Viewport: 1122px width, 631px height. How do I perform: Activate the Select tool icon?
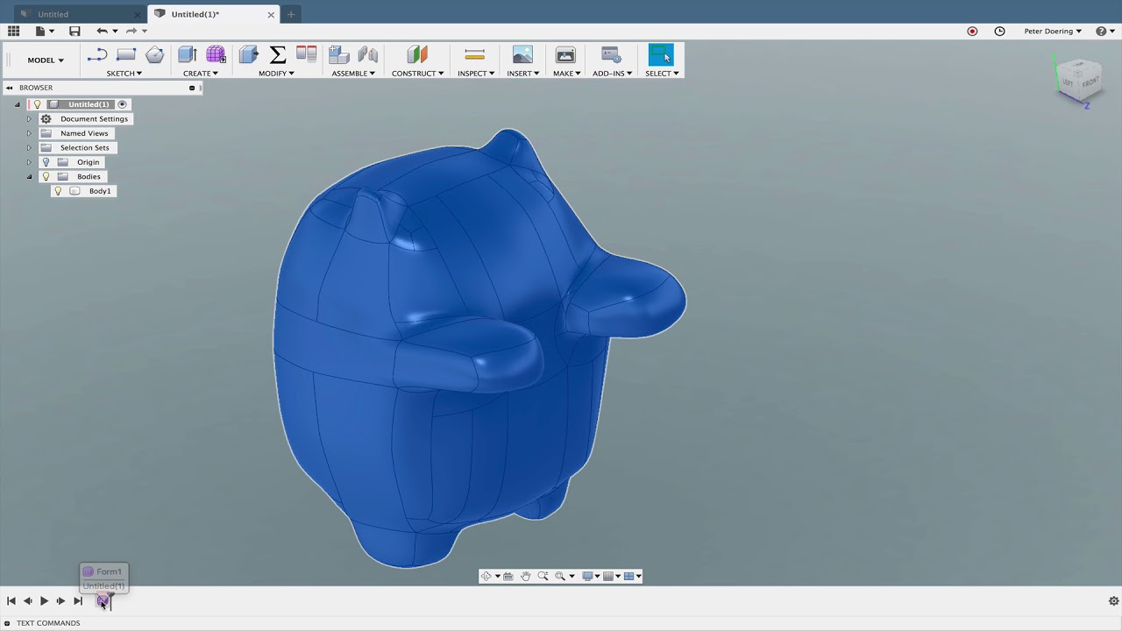pos(661,54)
